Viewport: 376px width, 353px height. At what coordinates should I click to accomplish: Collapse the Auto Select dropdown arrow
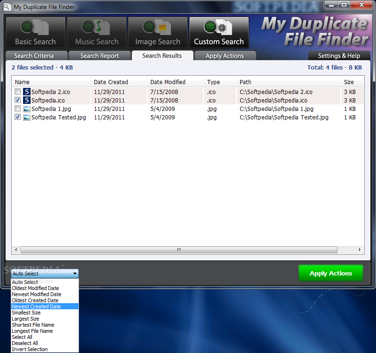75,274
